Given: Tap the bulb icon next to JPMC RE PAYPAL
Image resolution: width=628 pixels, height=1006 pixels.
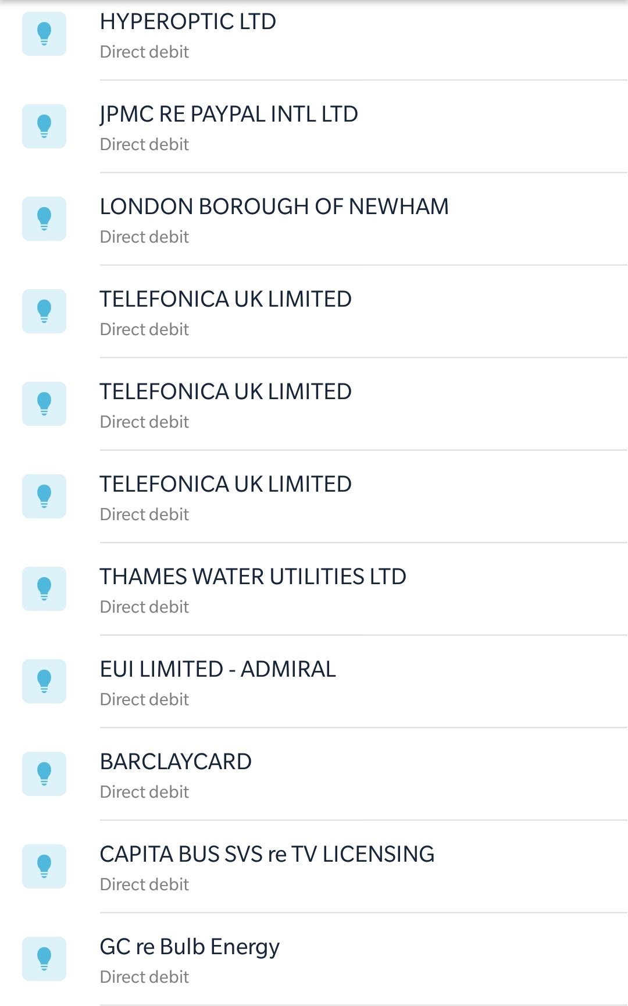Looking at the screenshot, I should point(44,126).
